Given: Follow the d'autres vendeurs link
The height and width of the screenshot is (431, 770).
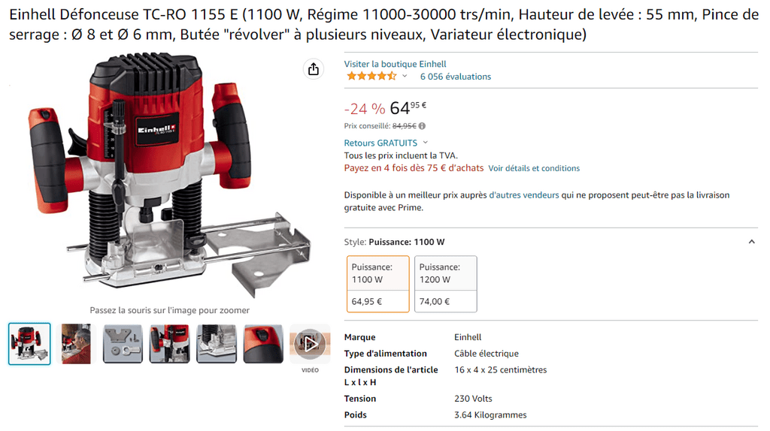Looking at the screenshot, I should [524, 195].
